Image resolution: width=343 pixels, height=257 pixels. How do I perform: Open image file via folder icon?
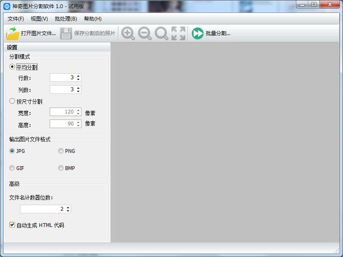tap(13, 33)
